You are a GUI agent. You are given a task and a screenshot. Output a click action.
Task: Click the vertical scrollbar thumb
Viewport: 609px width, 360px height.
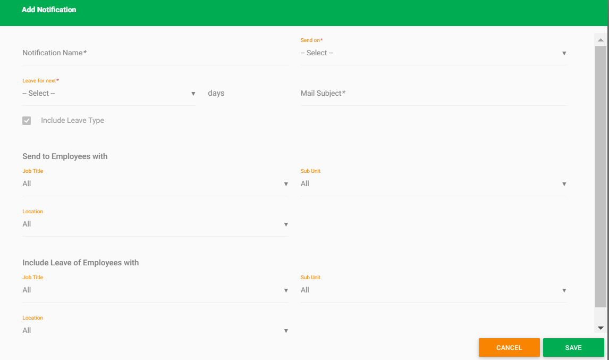coord(600,177)
